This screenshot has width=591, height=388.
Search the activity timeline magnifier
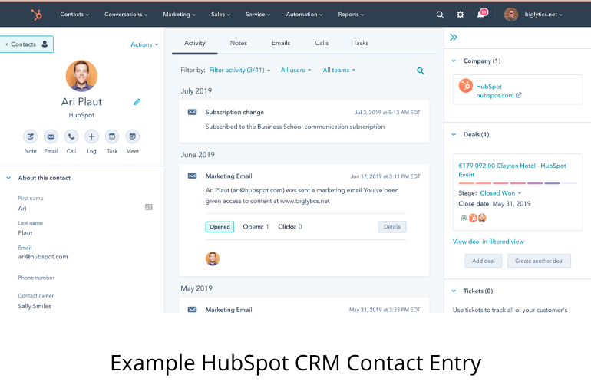(x=421, y=71)
